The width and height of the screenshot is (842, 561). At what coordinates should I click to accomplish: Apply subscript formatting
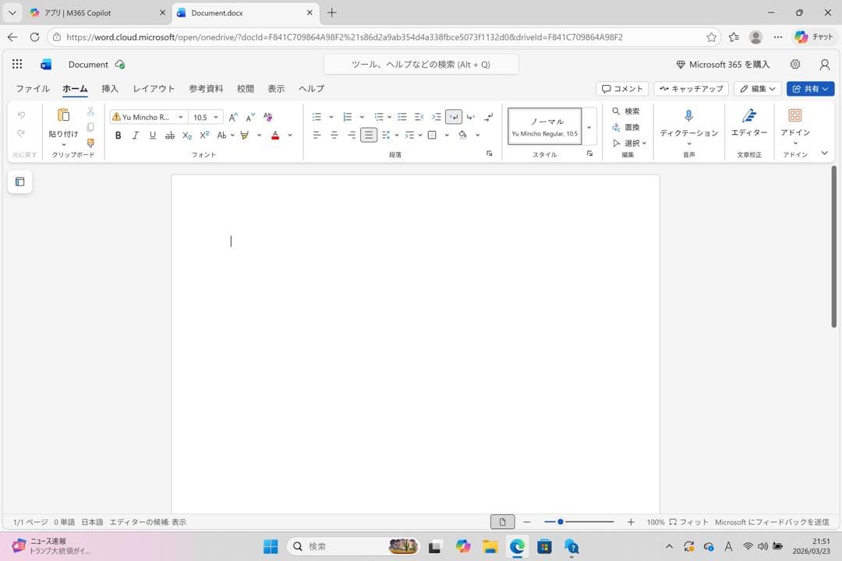tap(187, 136)
